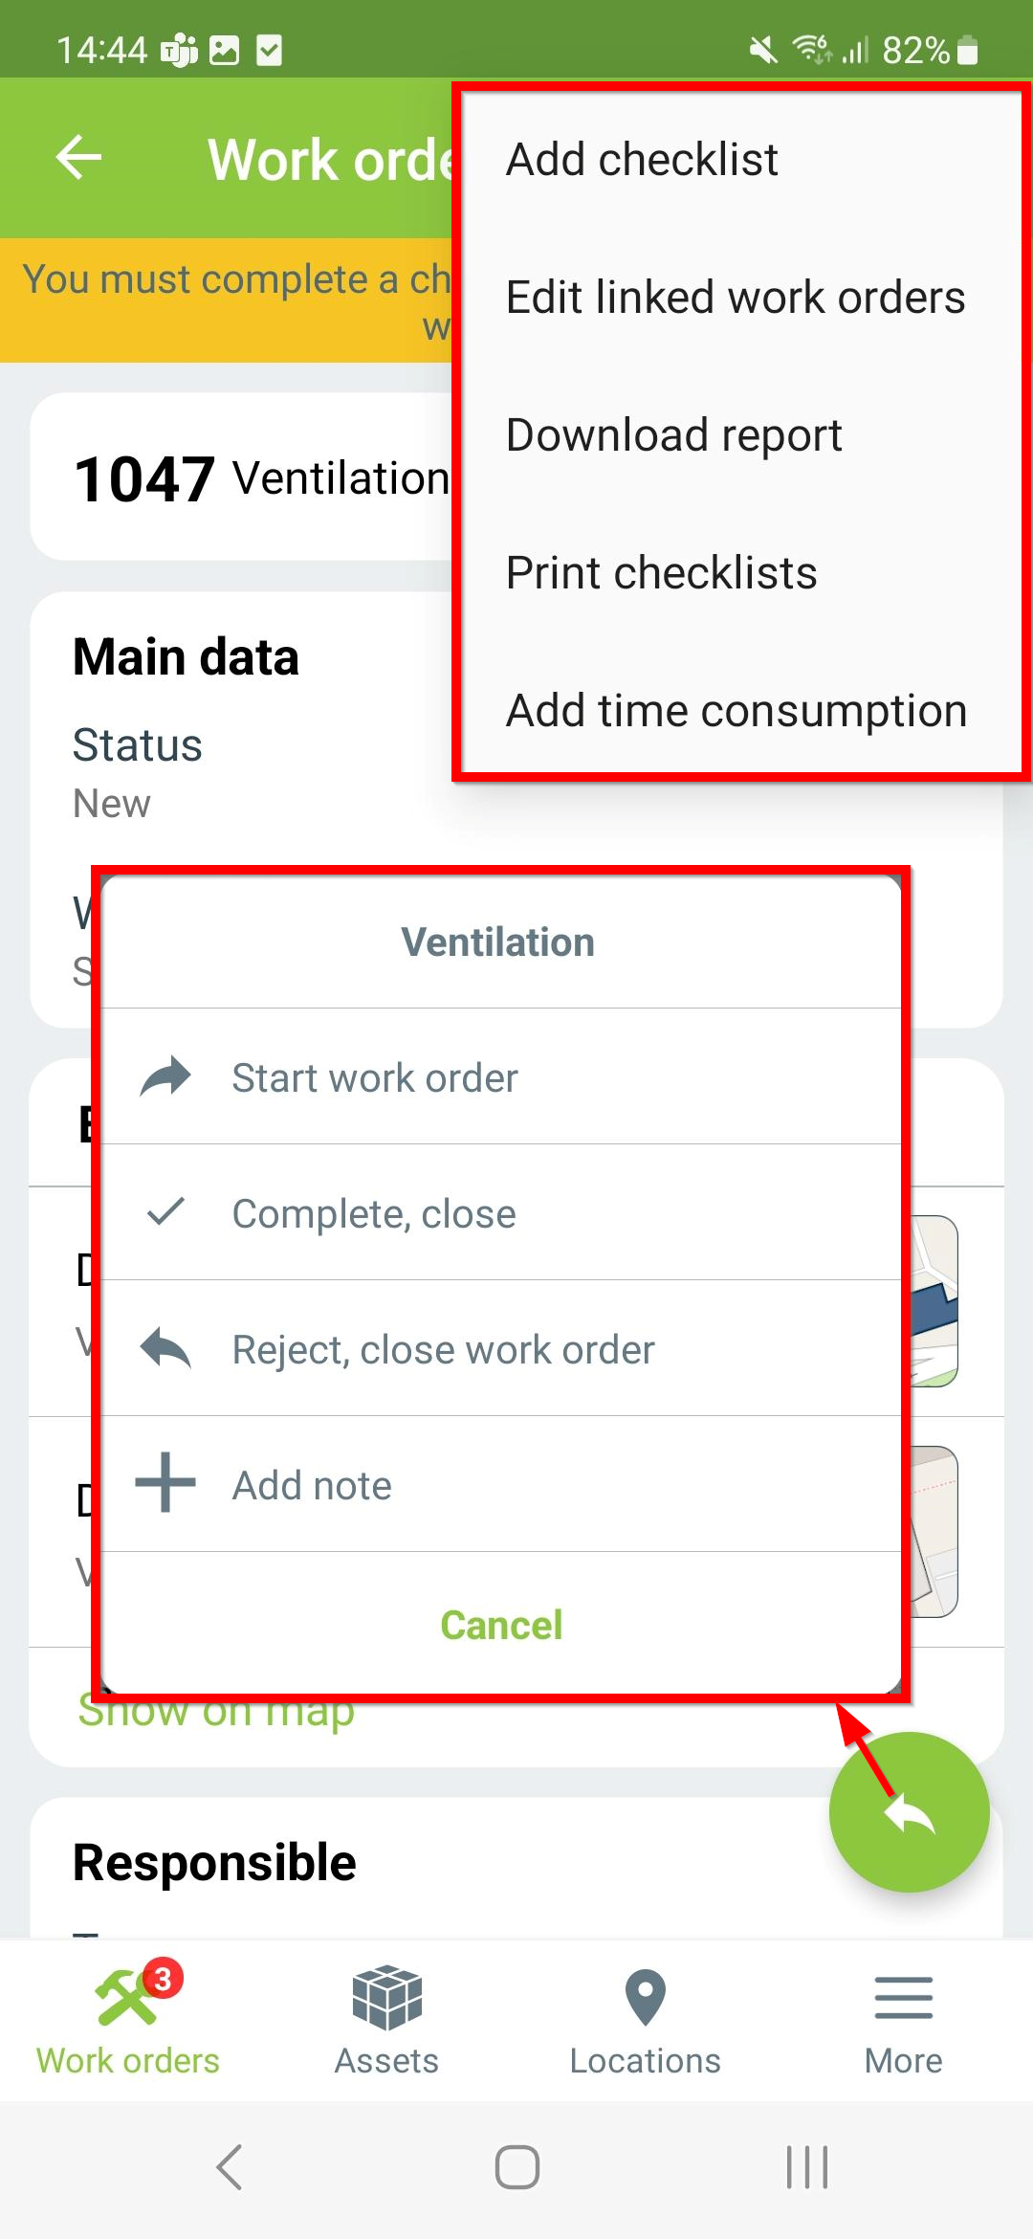The image size is (1033, 2239).
Task: Tap the Android home navigation button
Action: (x=516, y=2167)
